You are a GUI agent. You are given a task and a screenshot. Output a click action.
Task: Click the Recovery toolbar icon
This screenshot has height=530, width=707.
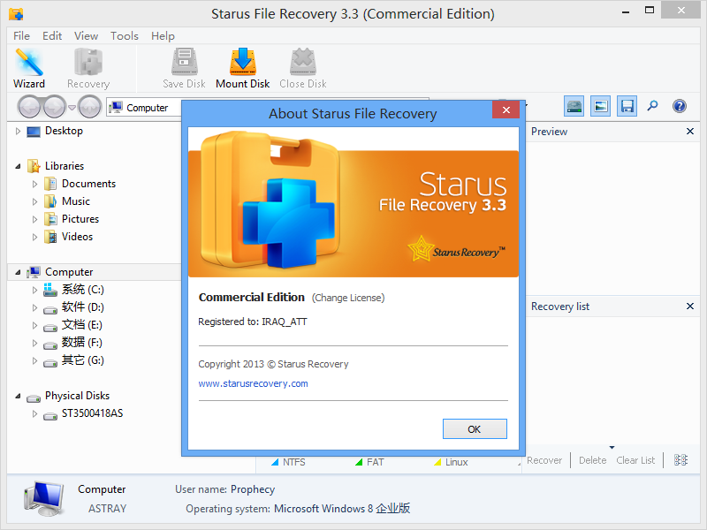click(88, 68)
